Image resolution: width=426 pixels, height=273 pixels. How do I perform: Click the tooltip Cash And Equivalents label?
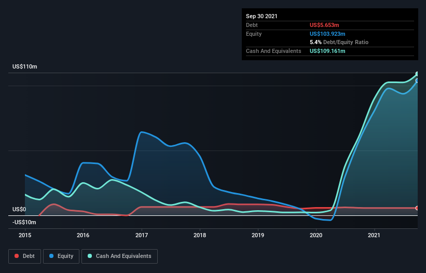click(273, 51)
